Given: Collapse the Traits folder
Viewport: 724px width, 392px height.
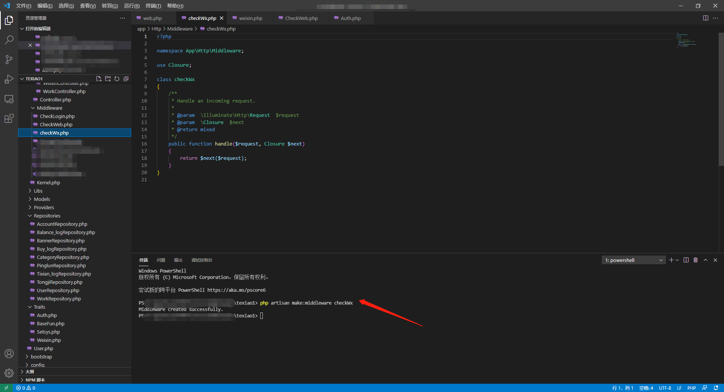Looking at the screenshot, I should 30,307.
